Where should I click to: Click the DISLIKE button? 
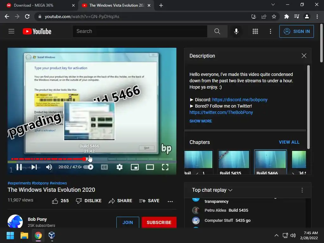(89, 201)
